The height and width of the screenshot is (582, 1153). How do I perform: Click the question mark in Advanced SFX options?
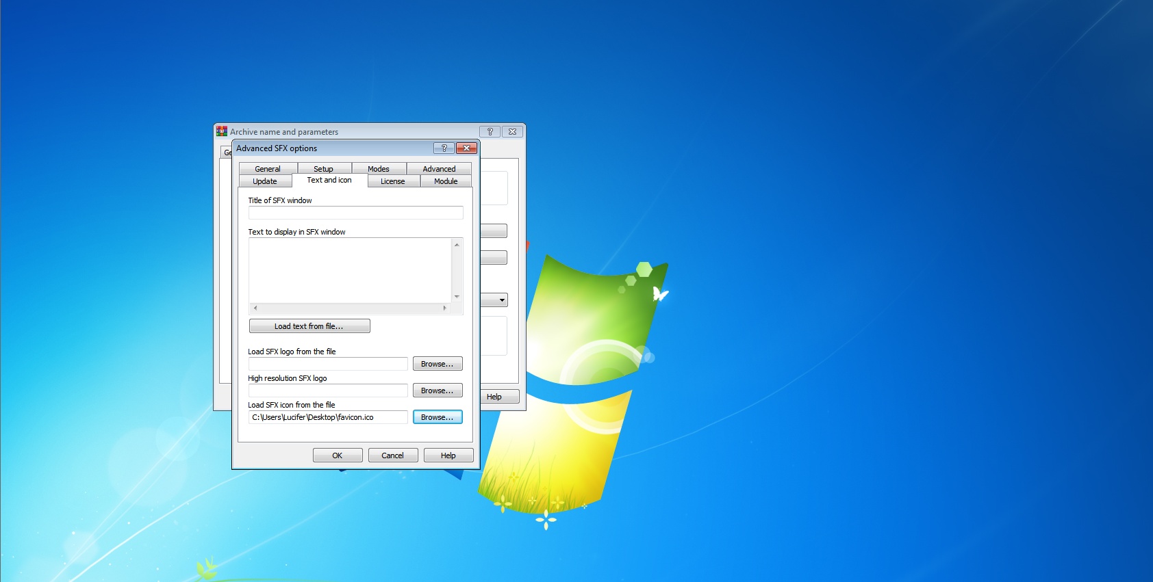[x=444, y=148]
